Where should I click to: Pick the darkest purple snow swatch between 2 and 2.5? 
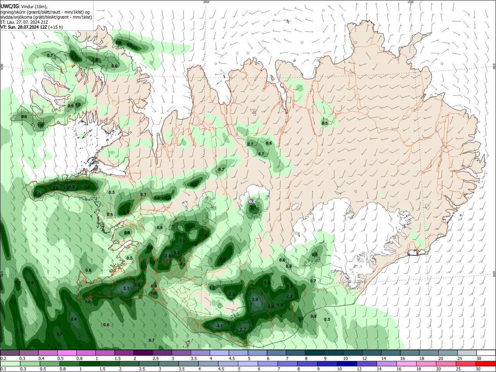[x=143, y=353]
